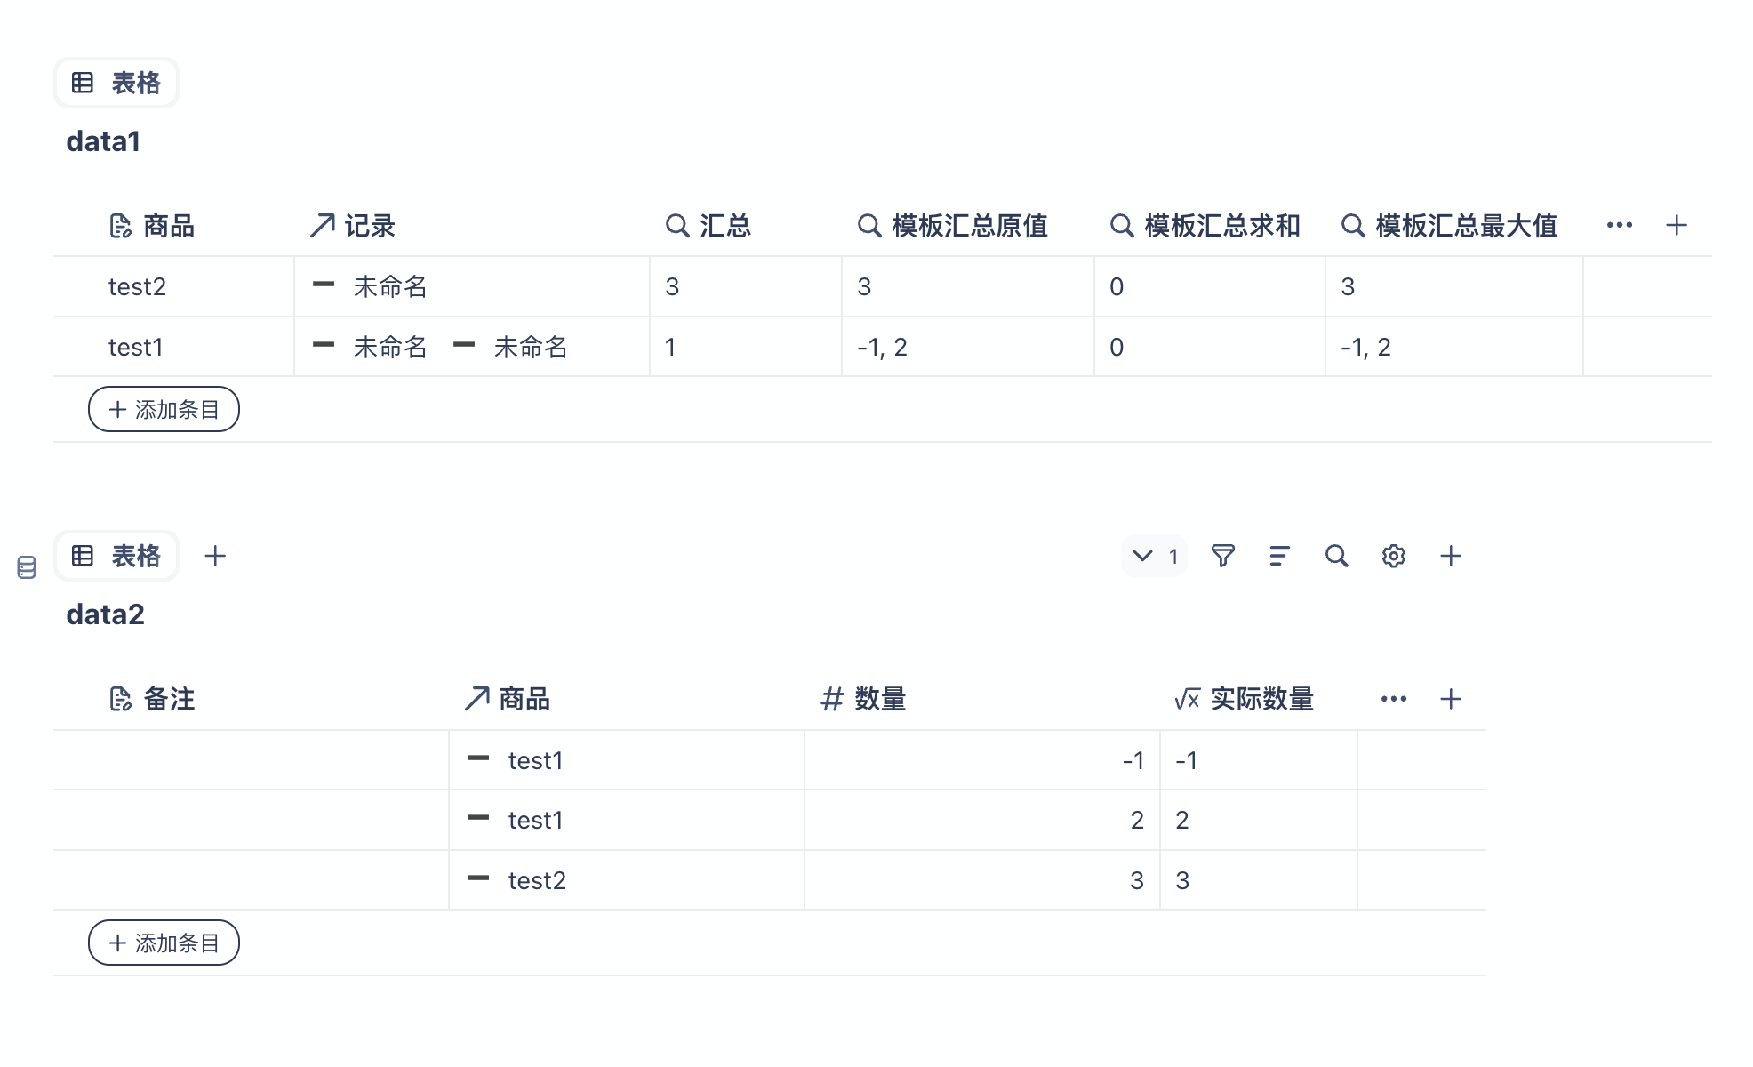Screen dimensions: 1753x1067
Task: Click 添加条目 button under data2 table
Action: (x=164, y=942)
